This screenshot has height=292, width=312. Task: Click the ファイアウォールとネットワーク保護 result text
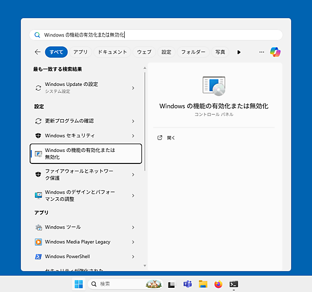point(79,174)
